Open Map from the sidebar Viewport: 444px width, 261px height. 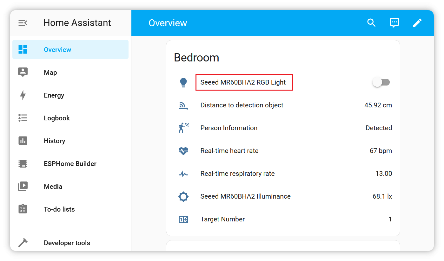pos(70,72)
